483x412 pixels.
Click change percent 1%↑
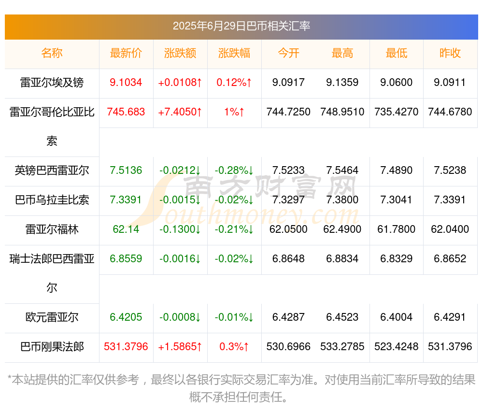(x=234, y=112)
